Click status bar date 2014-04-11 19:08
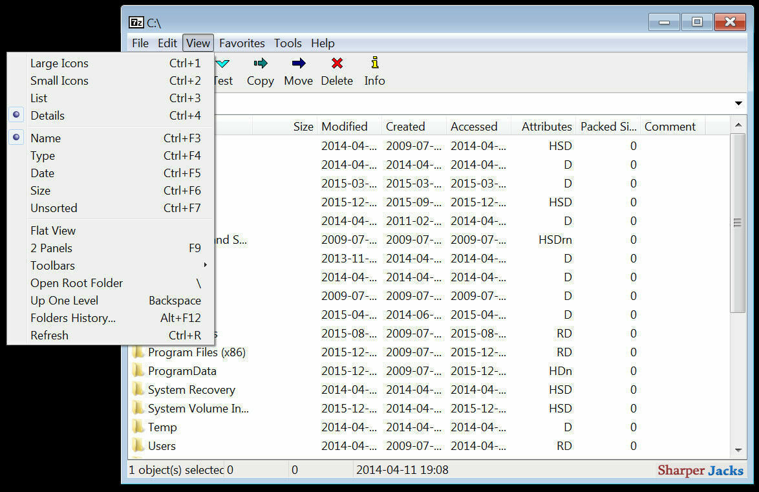759x492 pixels. (x=402, y=470)
